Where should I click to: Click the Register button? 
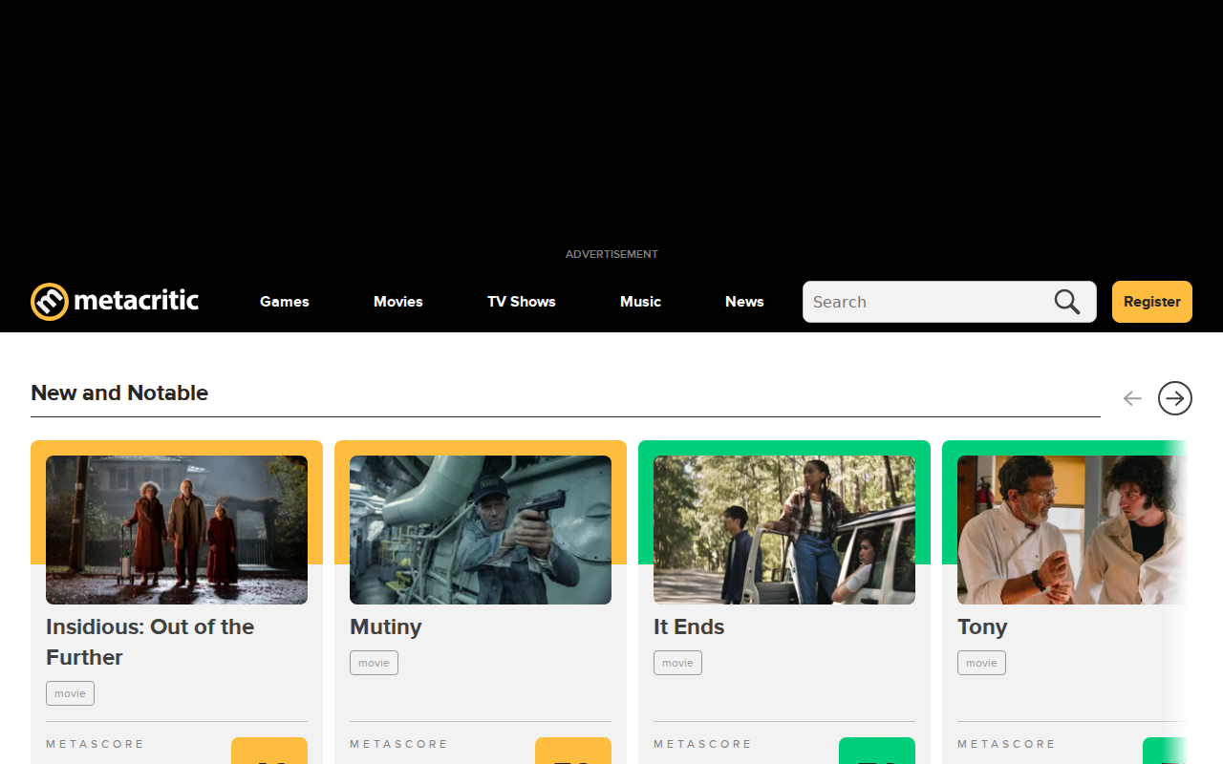(x=1152, y=302)
